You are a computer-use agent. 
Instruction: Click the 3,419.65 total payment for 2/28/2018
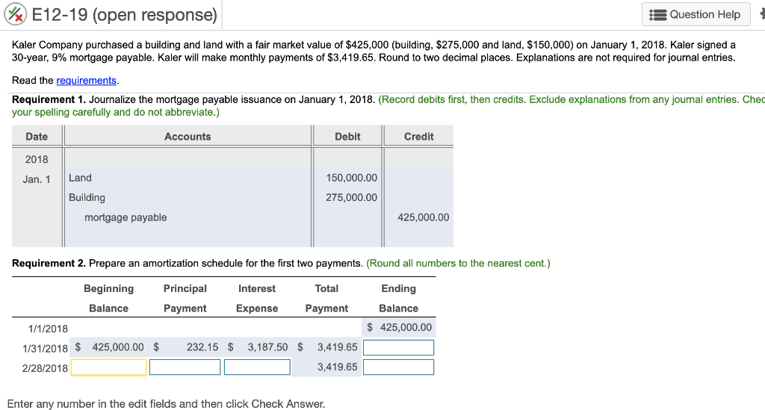(x=337, y=367)
